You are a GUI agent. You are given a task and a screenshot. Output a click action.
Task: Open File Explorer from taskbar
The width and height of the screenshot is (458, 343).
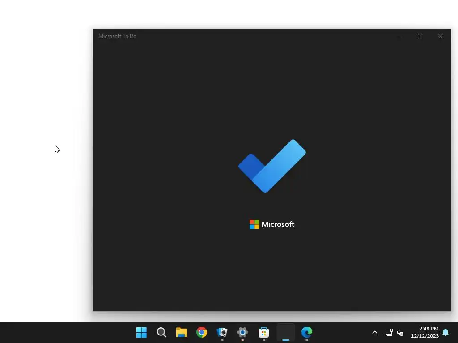(x=182, y=332)
